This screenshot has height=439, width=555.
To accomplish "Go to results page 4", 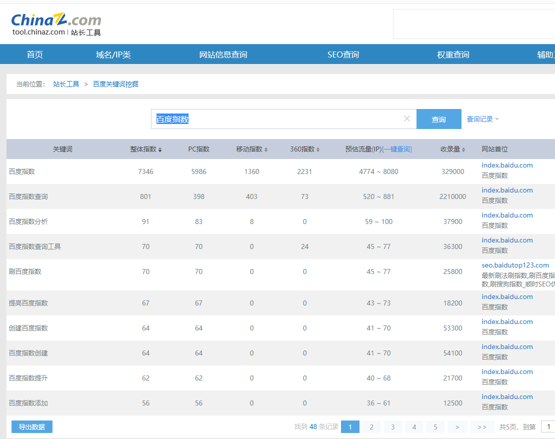I will point(414,427).
